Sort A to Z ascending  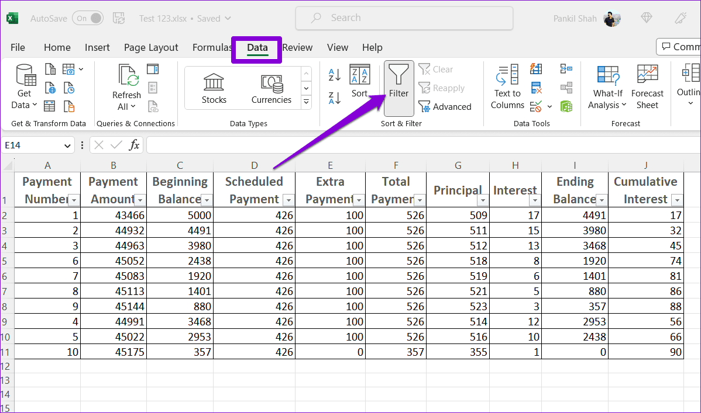tap(334, 75)
